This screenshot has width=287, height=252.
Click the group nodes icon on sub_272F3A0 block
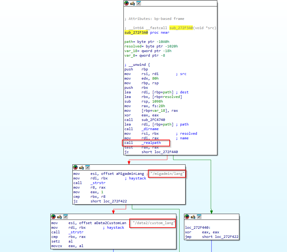(x=138, y=3)
